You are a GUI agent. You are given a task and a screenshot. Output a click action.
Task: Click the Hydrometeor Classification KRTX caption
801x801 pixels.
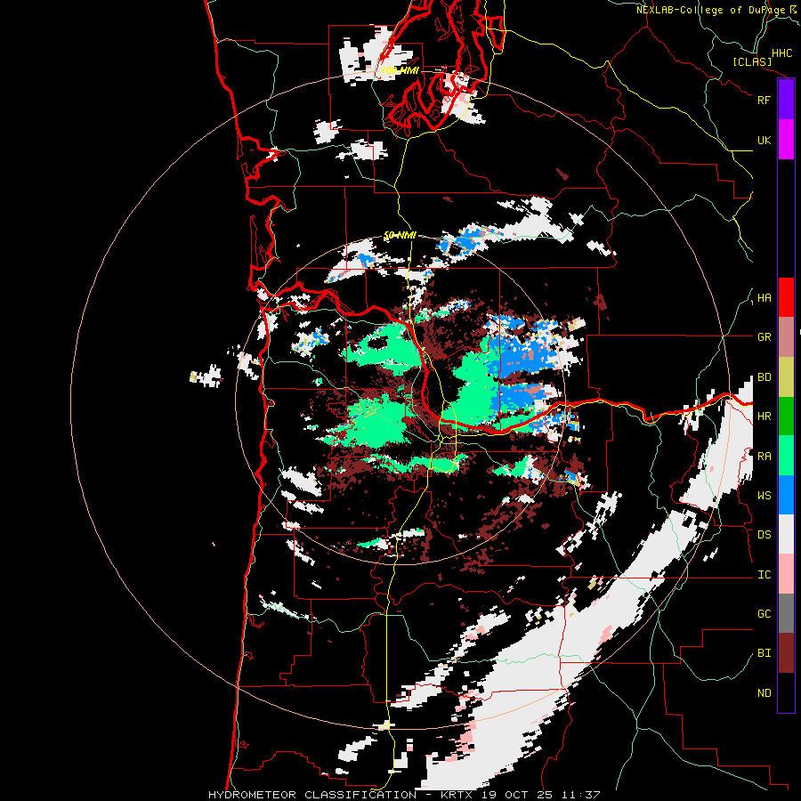[x=404, y=795]
